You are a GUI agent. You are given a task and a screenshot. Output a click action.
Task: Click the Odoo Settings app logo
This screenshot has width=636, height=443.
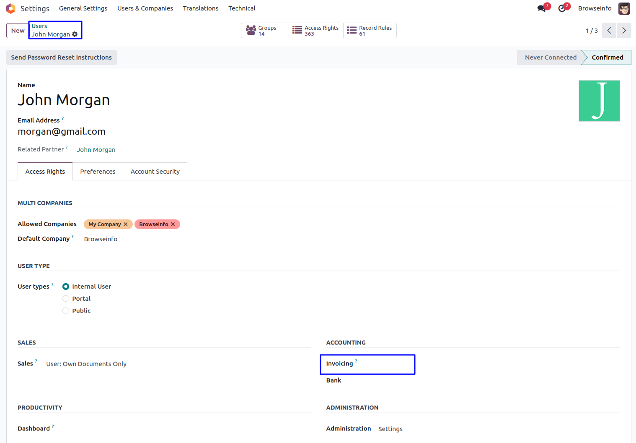[10, 8]
